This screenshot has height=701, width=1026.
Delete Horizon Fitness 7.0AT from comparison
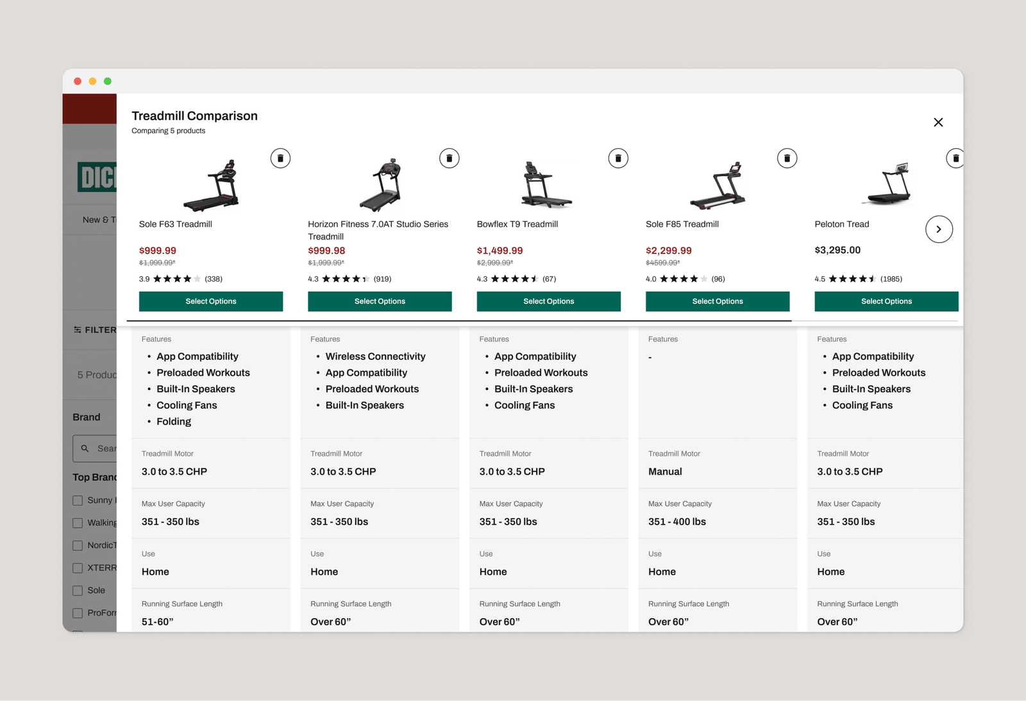(x=449, y=158)
